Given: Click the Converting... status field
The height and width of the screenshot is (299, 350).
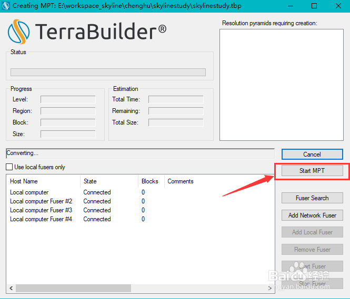Looking at the screenshot, I should coord(140,153).
